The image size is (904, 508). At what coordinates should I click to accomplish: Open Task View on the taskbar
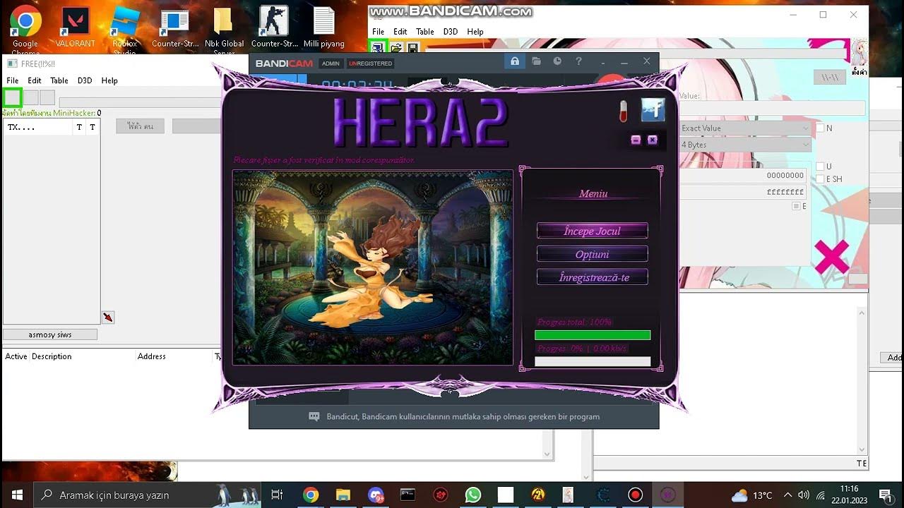tap(277, 495)
